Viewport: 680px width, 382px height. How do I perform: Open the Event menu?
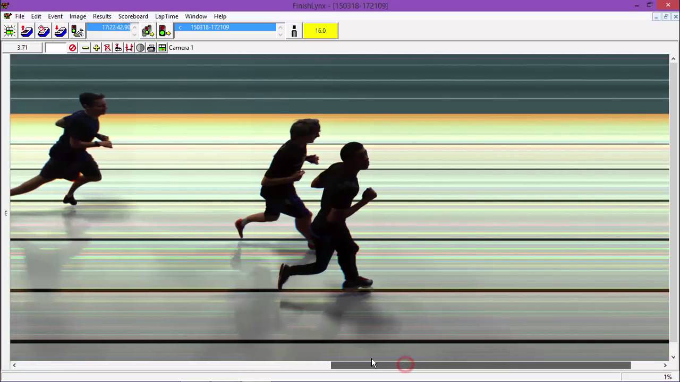click(x=55, y=16)
